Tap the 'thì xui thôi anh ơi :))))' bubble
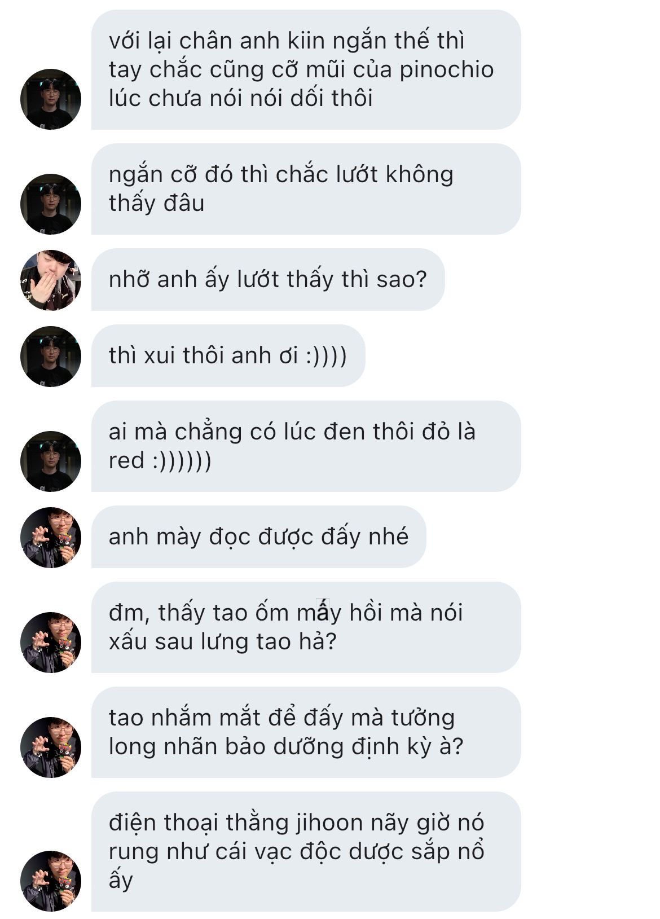Image resolution: width=660 pixels, height=919 pixels. [x=228, y=355]
